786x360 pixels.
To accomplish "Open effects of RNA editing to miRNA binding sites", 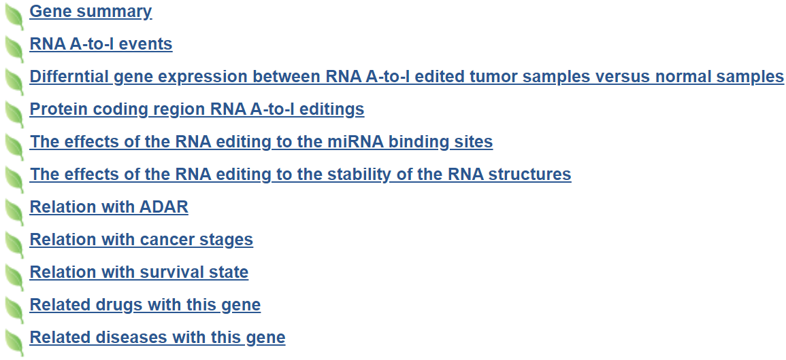I will point(261,142).
